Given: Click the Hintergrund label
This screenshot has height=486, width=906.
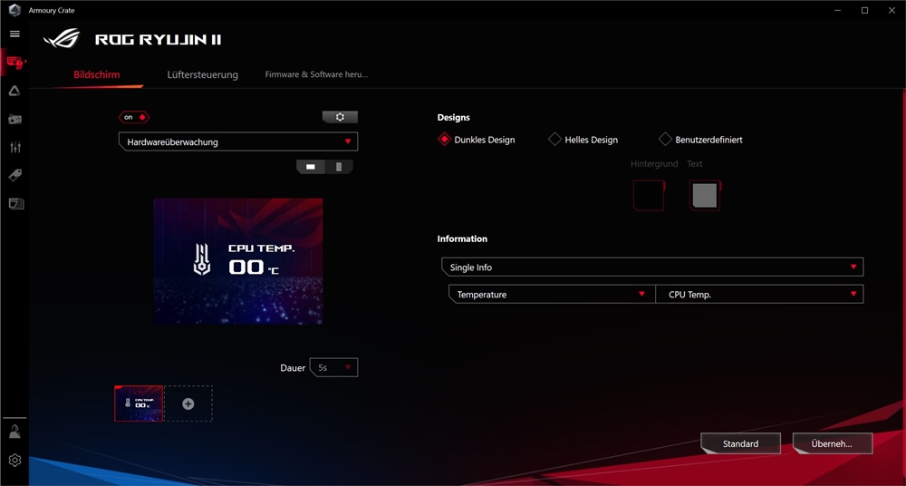Looking at the screenshot, I should [654, 164].
